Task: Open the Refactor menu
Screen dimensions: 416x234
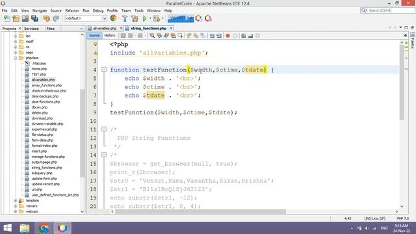Action: tap(72, 10)
